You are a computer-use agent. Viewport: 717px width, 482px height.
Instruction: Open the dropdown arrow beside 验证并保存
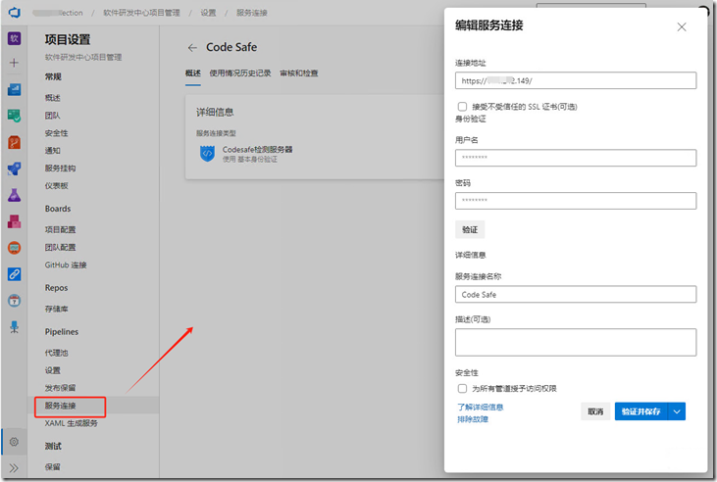click(677, 411)
